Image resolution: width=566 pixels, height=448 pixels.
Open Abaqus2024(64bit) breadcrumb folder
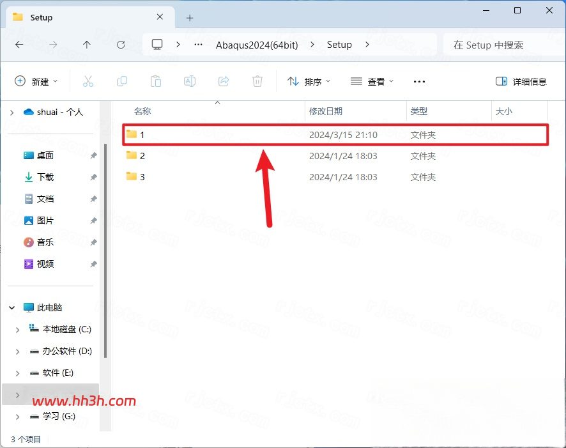(x=257, y=45)
